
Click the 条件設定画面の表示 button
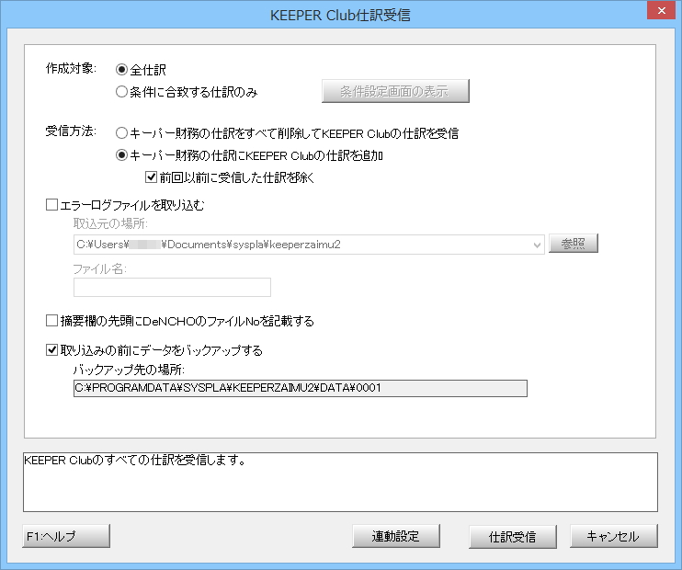[395, 91]
